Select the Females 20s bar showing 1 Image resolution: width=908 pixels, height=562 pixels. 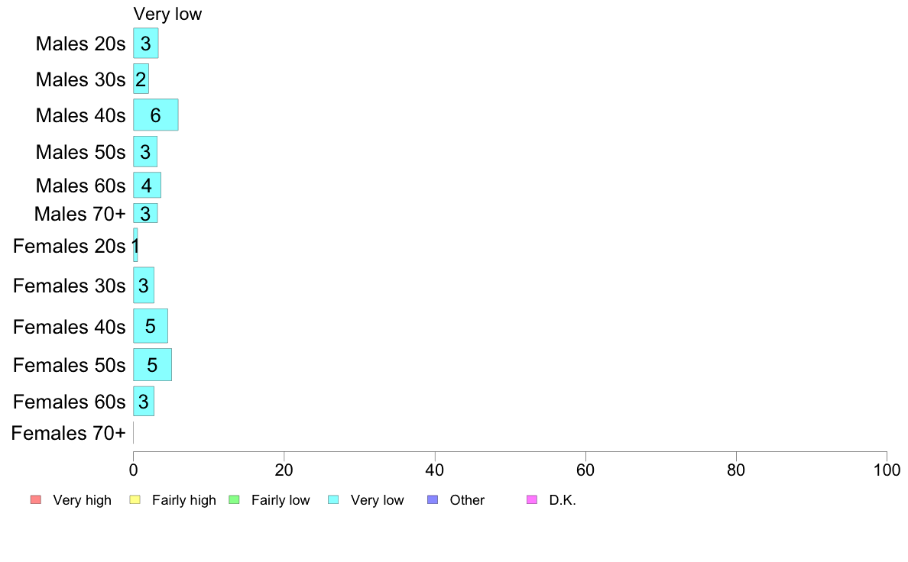pos(135,245)
